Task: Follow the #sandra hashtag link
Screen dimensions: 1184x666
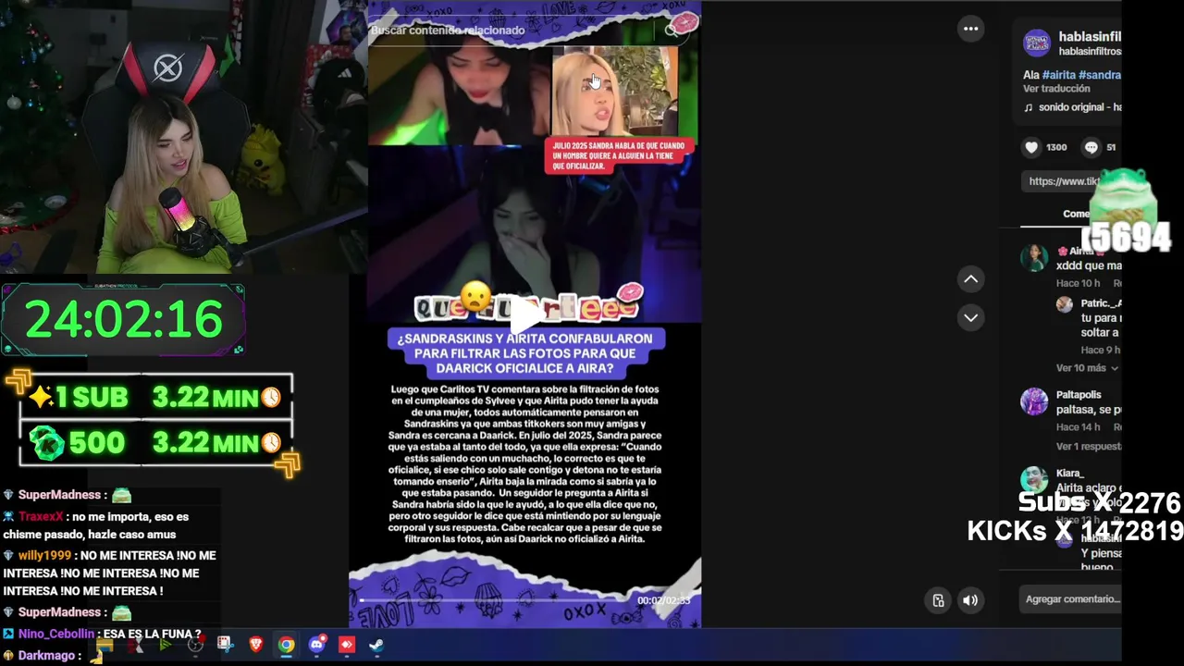Action: point(1100,75)
